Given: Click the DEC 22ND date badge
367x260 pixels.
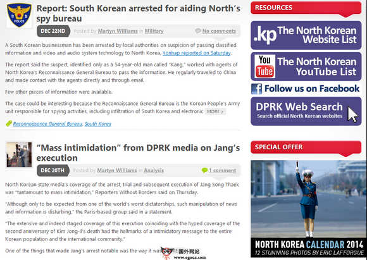Looking at the screenshot, I should 53,31.
